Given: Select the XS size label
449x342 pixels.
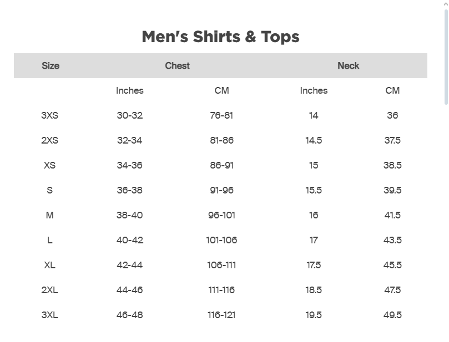Looking at the screenshot, I should point(49,165).
